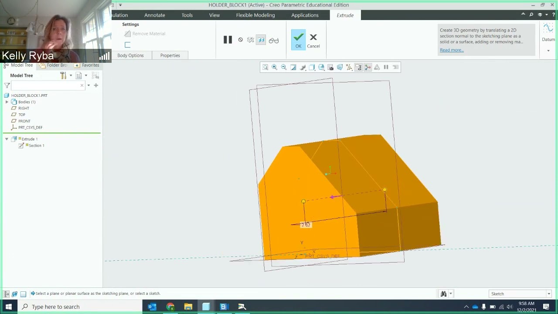Image resolution: width=558 pixels, height=314 pixels.
Task: Click the binoculars find icon in status bar
Action: pyautogui.click(x=443, y=294)
